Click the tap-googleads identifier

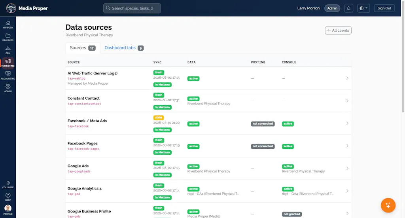pos(79,171)
